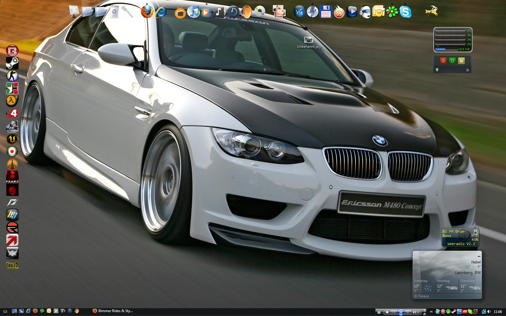This screenshot has height=316, width=506.
Task: Launch F.E.A.R. 2 from the left dock
Action: (12, 177)
